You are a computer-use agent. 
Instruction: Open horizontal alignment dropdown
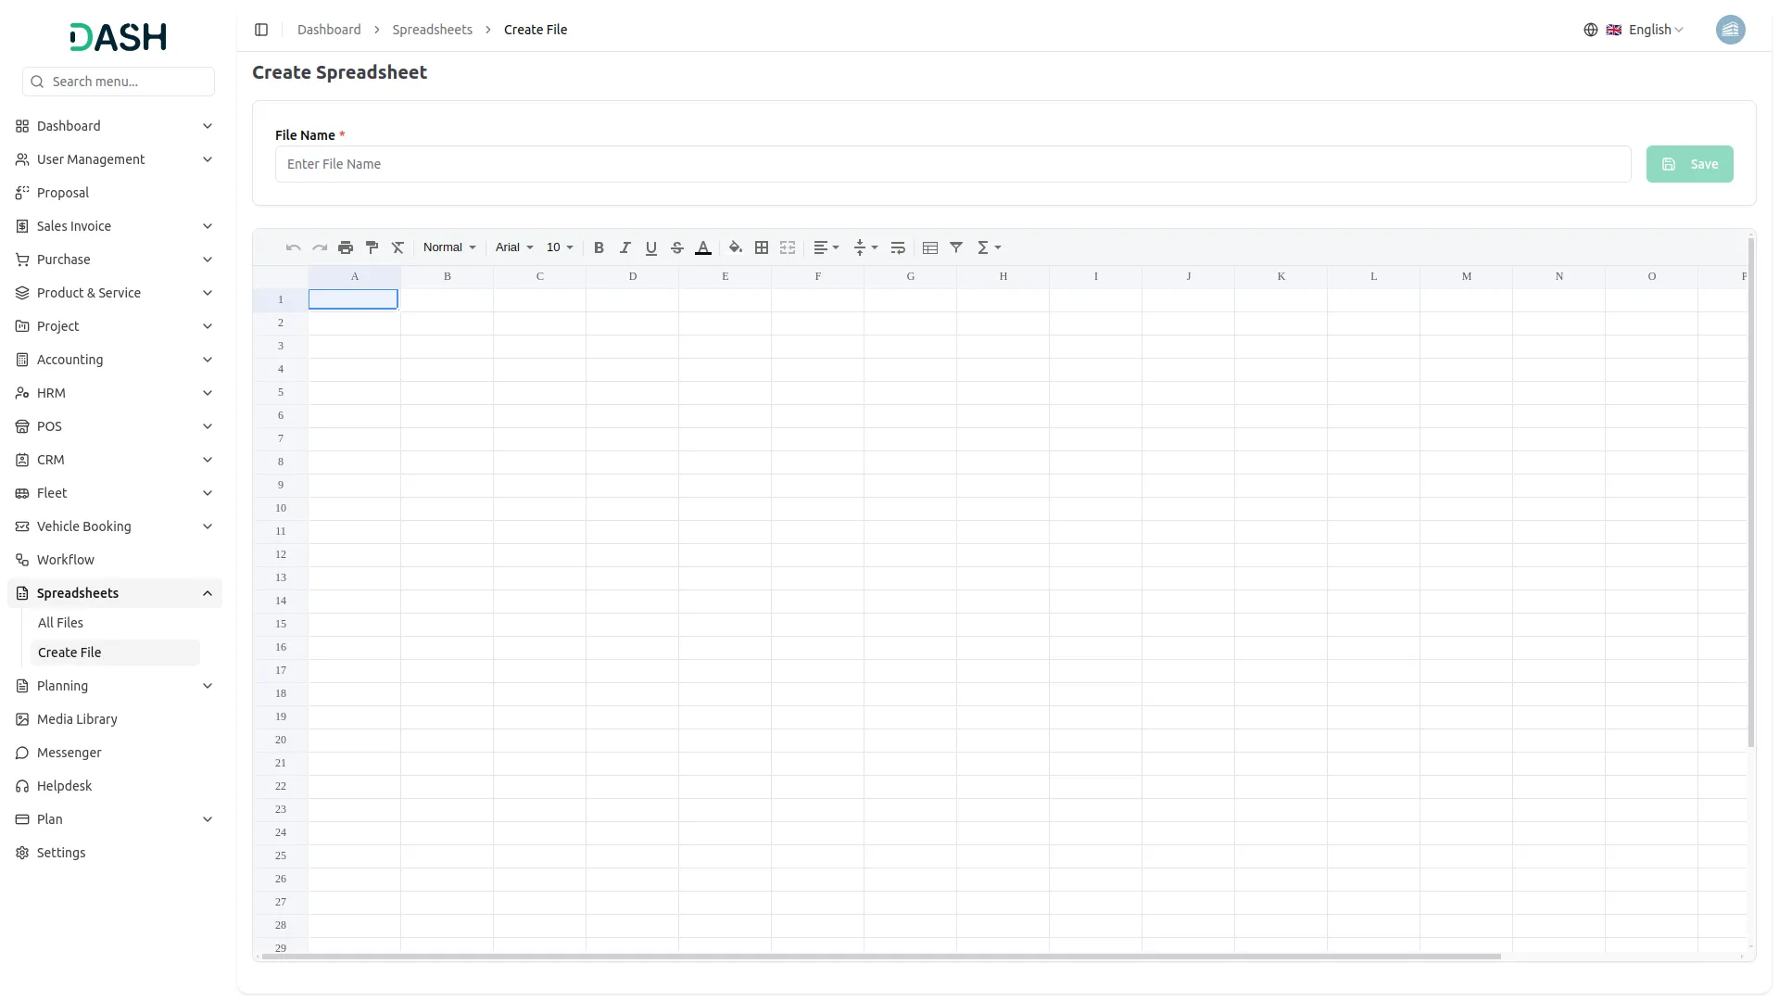[x=826, y=247]
